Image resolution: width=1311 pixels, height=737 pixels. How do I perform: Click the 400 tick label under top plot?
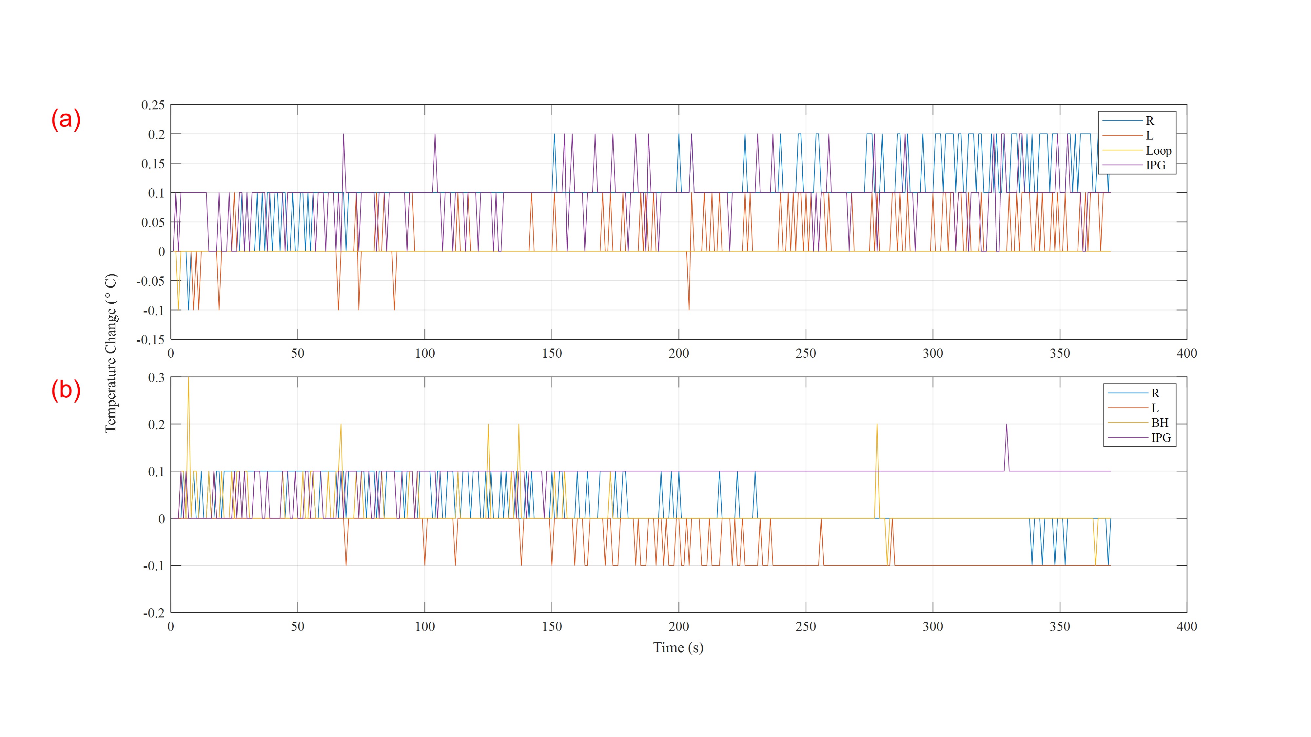1186,353
